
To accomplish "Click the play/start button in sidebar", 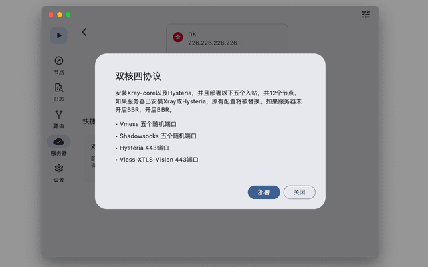I will coord(59,35).
